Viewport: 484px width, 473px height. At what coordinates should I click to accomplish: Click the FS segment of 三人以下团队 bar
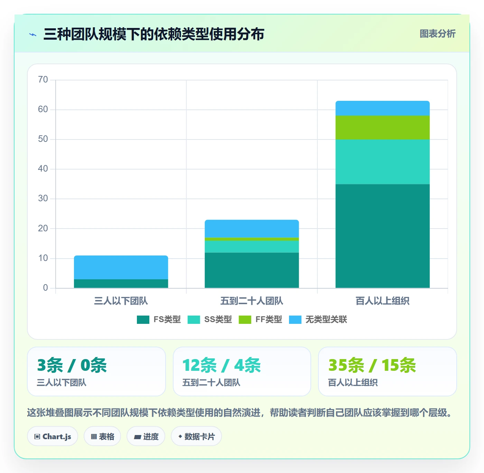point(121,284)
